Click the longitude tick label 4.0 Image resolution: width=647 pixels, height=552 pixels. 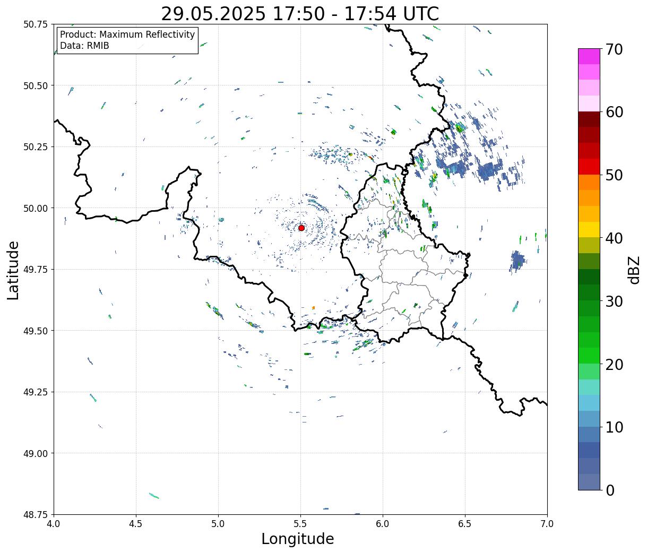[54, 523]
